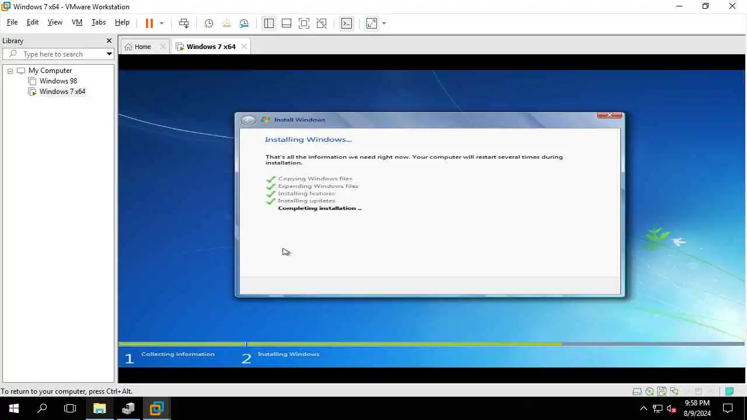
Task: Open the View menu
Action: click(55, 22)
